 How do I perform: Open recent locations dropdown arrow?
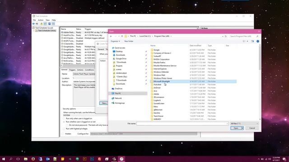tap(119, 36)
